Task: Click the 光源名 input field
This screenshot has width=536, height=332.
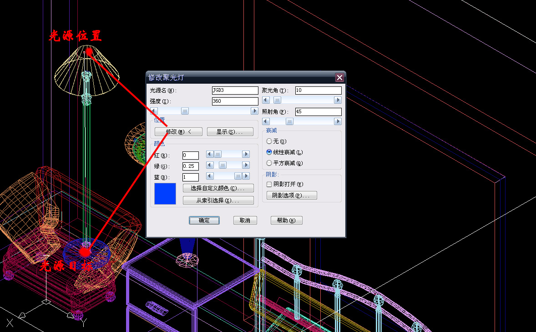Action: tap(235, 90)
